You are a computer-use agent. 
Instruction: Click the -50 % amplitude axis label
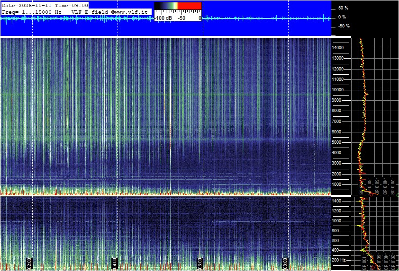point(344,26)
